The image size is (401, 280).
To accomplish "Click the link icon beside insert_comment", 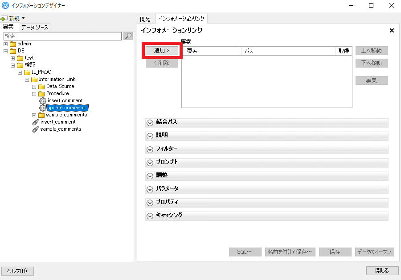I will [x=36, y=122].
